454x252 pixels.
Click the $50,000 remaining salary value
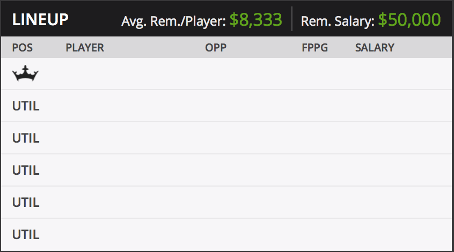click(409, 20)
